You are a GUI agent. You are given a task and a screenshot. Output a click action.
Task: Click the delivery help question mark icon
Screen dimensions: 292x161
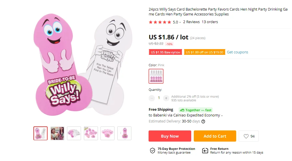pos(203,121)
